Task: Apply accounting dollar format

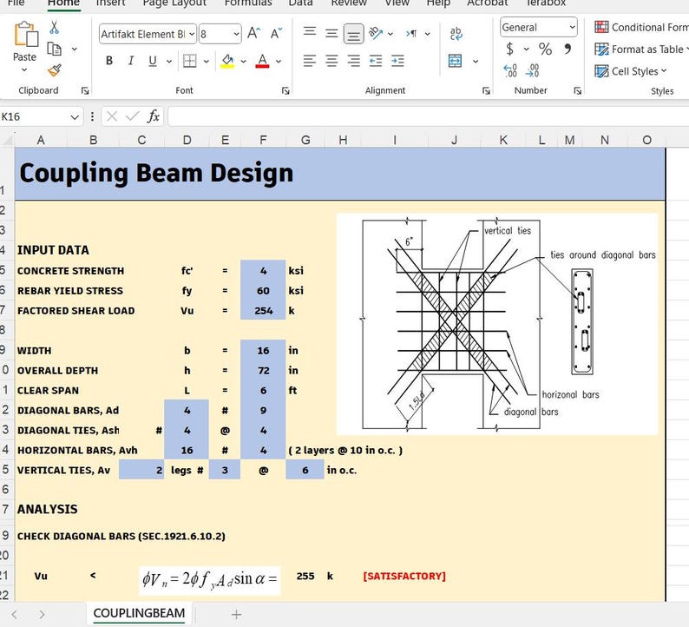Action: coord(509,49)
